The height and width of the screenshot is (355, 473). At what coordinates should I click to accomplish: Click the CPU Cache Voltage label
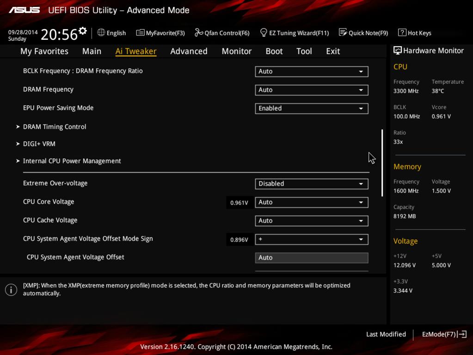[x=50, y=220]
